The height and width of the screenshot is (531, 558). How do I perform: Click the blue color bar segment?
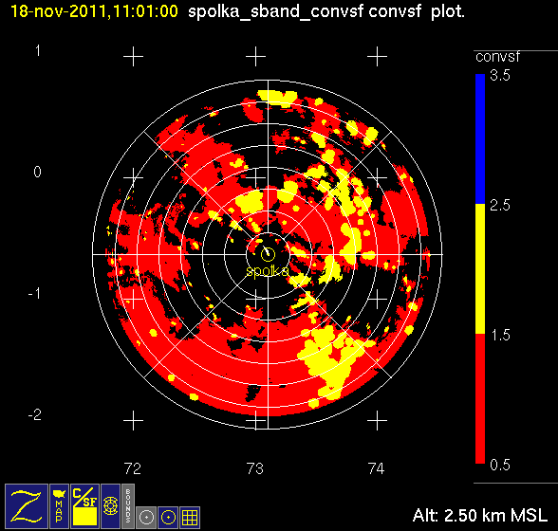point(480,138)
